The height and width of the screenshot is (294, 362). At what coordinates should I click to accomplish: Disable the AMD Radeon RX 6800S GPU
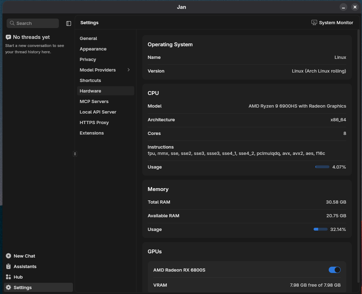pos(334,270)
